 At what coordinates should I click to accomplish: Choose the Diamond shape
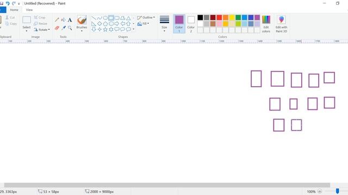click(100, 24)
